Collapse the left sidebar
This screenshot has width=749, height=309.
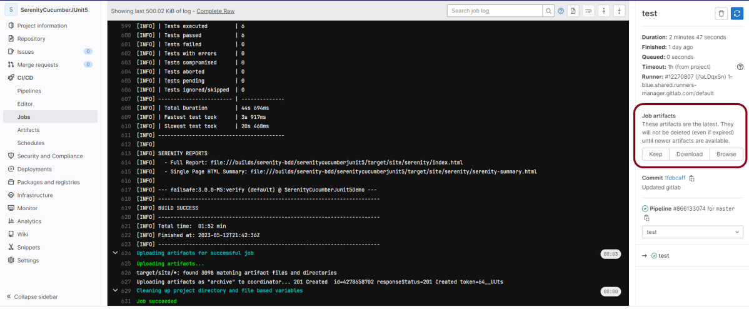tap(36, 296)
